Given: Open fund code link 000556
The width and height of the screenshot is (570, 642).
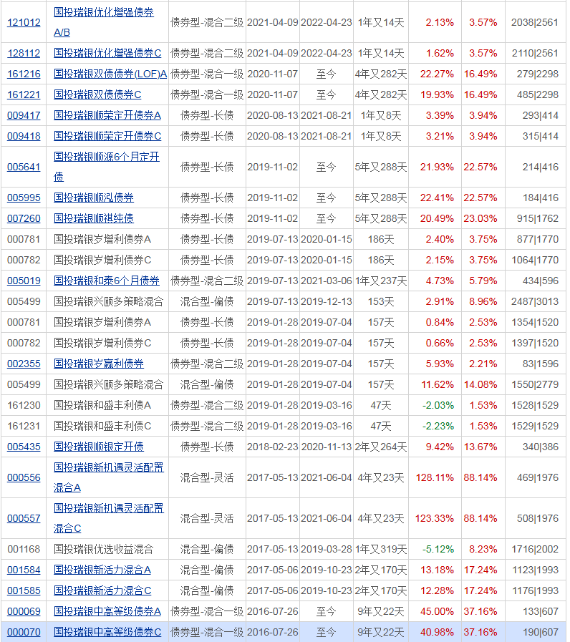Looking at the screenshot, I should [24, 478].
